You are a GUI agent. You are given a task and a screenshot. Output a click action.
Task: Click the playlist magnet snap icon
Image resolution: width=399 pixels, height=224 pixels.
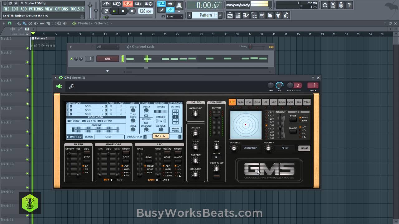[9, 23]
